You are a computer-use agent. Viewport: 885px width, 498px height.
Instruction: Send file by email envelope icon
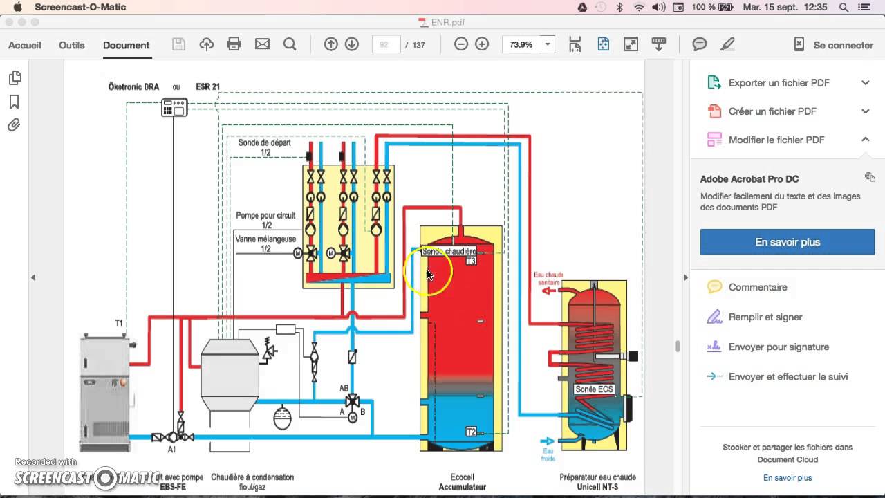pos(262,44)
